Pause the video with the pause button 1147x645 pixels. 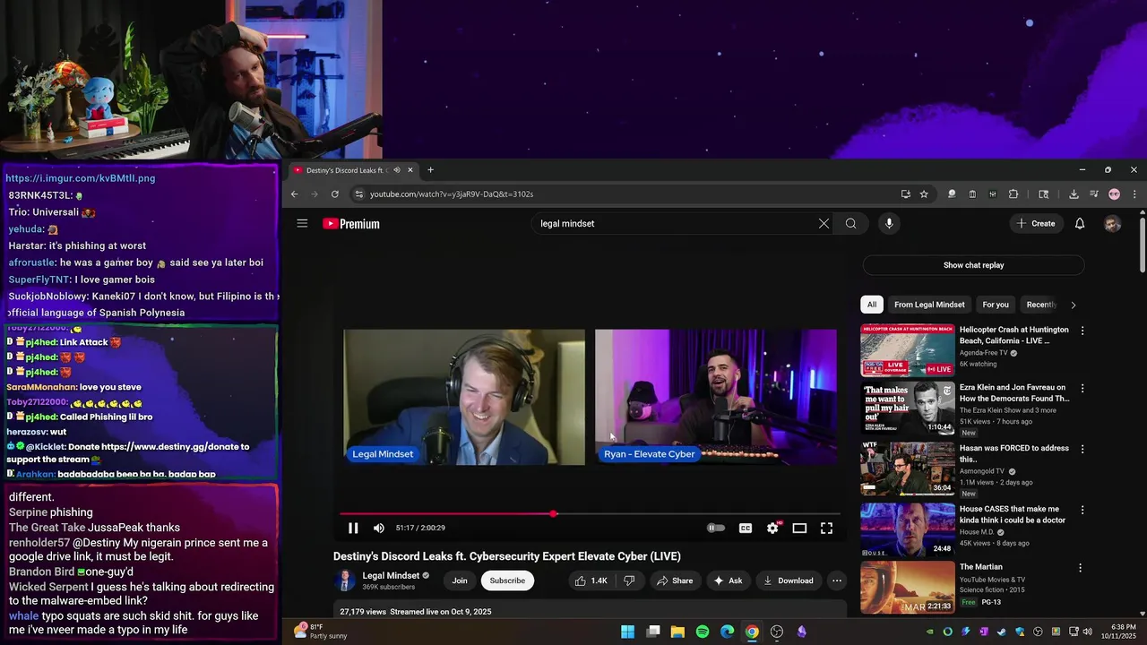pyautogui.click(x=353, y=529)
